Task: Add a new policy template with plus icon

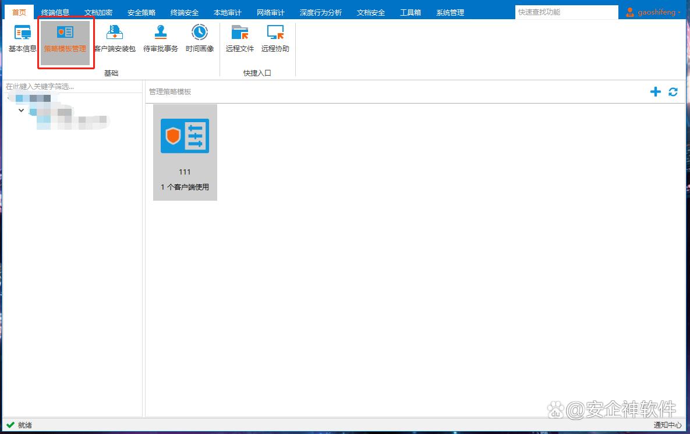Action: pos(655,91)
